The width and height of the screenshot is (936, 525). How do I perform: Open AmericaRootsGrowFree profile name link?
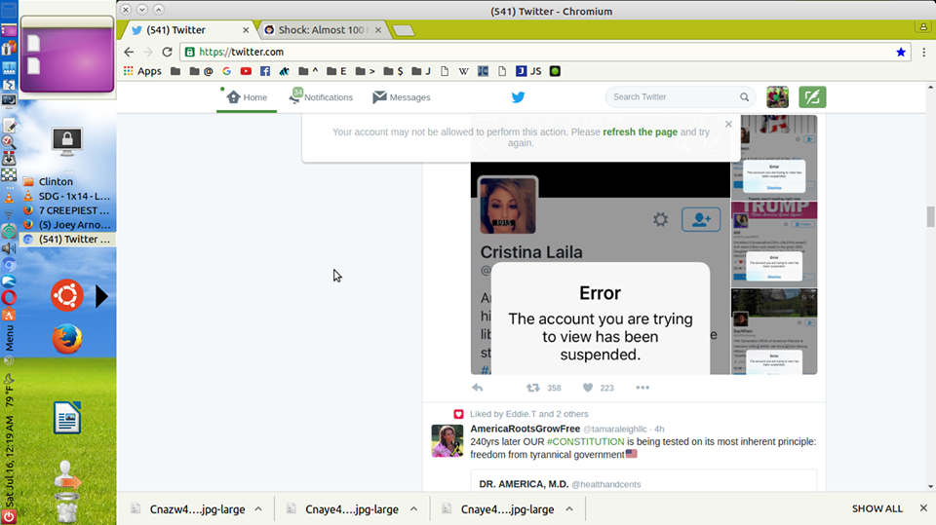tap(526, 429)
